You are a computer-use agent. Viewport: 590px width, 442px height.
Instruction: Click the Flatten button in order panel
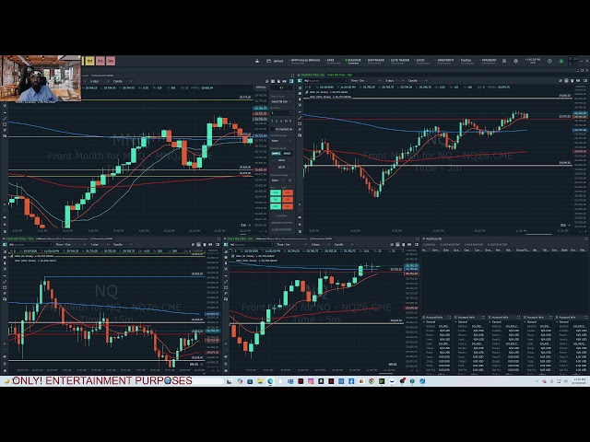[281, 215]
